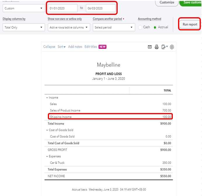Click the print report icon
The height and width of the screenshot is (196, 202).
tap(157, 47)
